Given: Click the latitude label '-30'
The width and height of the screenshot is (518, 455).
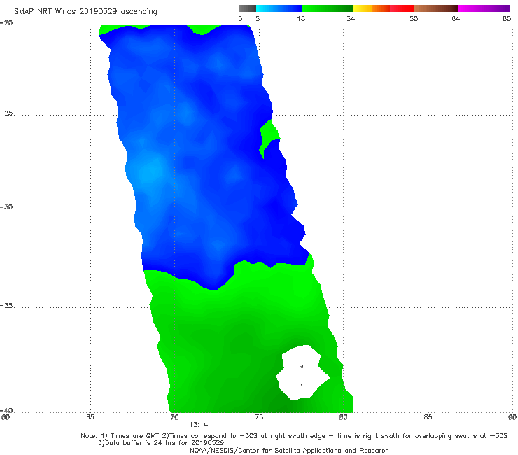Looking at the screenshot, I should point(6,206).
